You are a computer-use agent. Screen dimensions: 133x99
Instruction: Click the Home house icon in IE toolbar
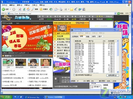point(28,9)
